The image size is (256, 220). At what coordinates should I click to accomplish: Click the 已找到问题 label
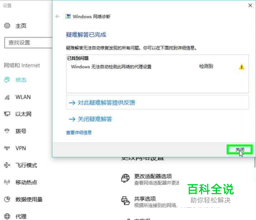(78, 58)
